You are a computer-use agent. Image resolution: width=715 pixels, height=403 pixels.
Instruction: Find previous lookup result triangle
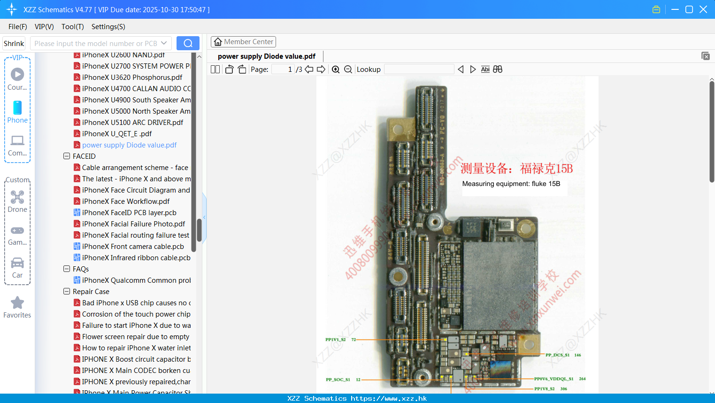point(461,69)
